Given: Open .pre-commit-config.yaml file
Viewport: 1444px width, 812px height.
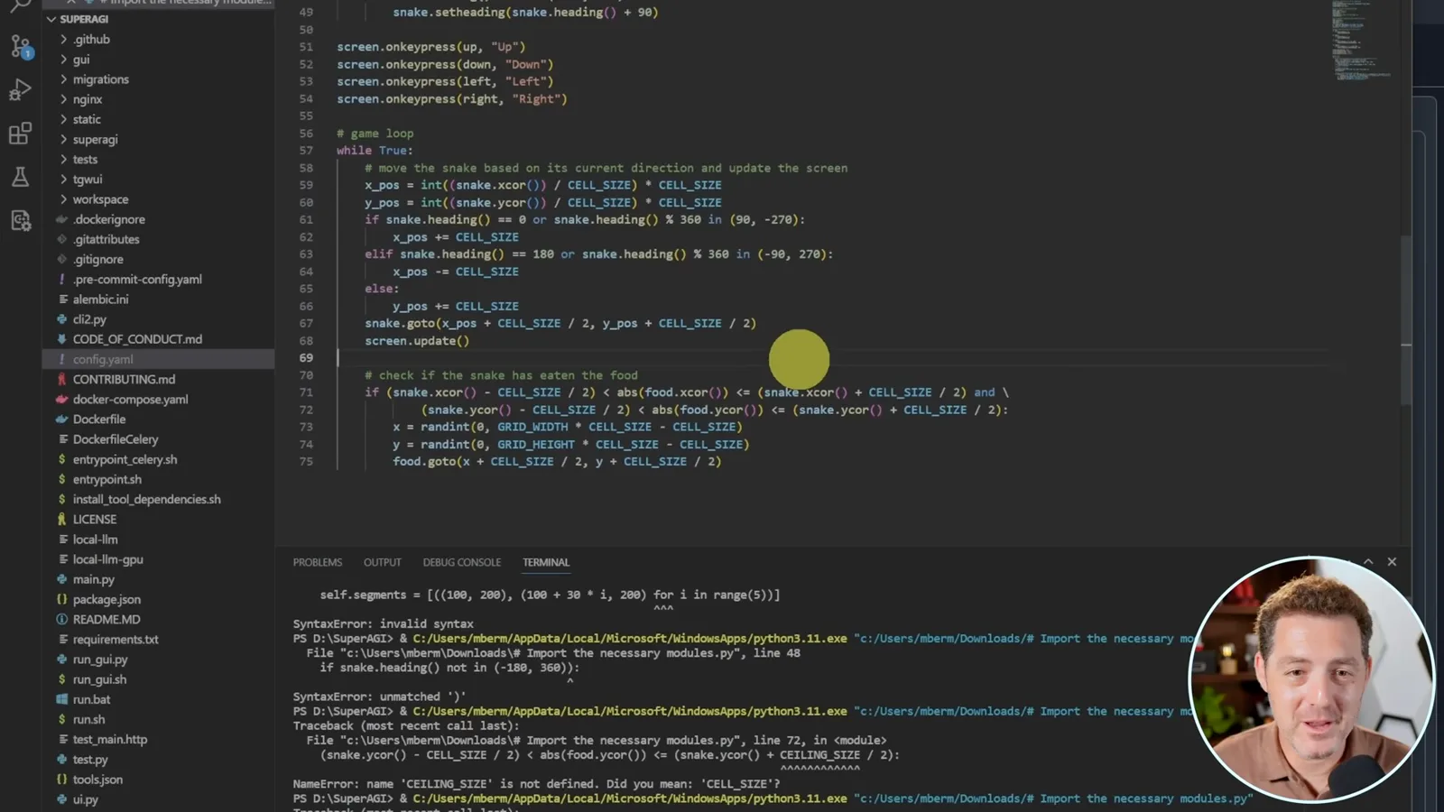Looking at the screenshot, I should 137,280.
